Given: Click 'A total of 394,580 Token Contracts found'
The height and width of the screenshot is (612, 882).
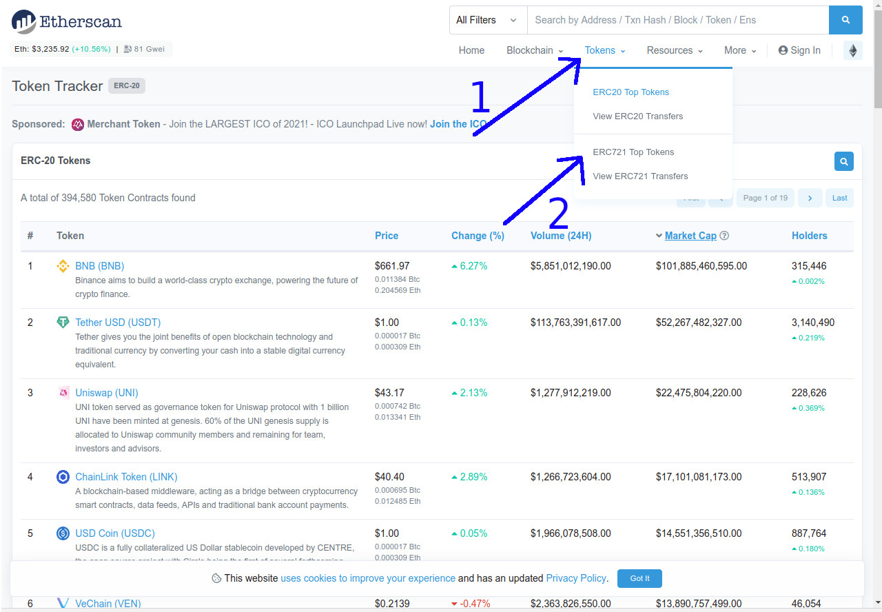Looking at the screenshot, I should tap(108, 198).
